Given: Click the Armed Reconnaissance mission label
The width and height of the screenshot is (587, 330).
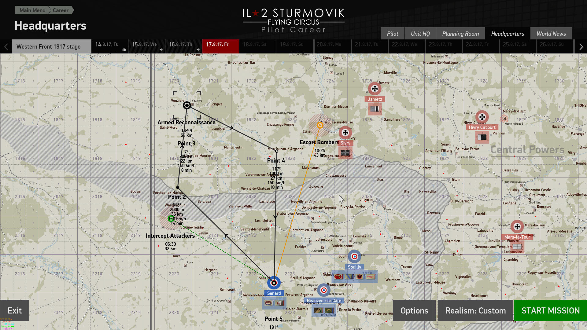Looking at the screenshot, I should (186, 123).
